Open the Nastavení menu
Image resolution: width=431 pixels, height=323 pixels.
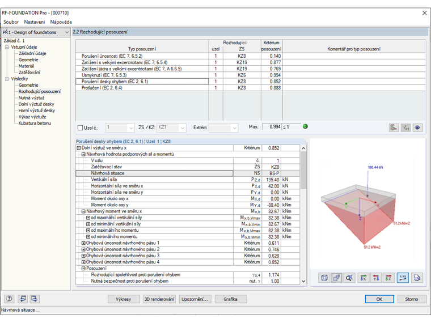pyautogui.click(x=35, y=22)
